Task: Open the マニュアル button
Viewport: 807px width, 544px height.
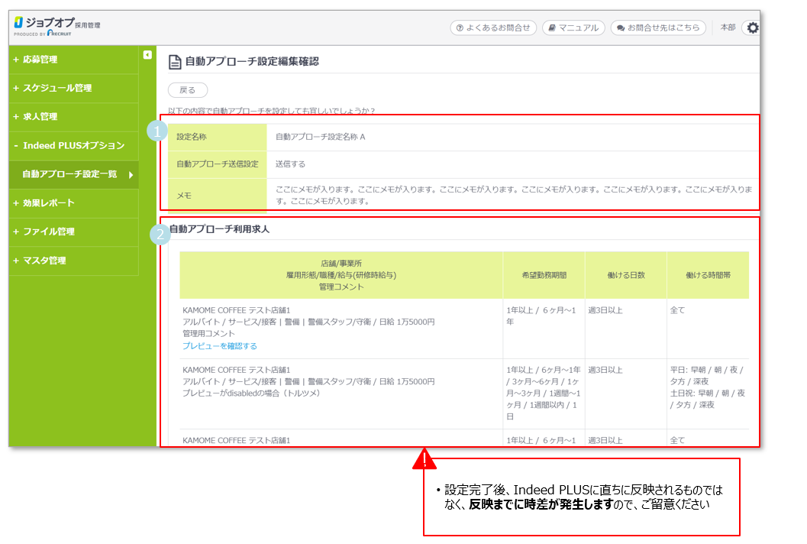Action: pos(573,28)
